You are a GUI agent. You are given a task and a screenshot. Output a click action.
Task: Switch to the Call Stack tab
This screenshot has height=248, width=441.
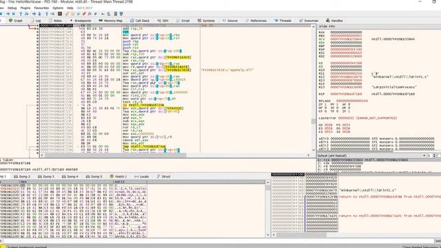click(140, 21)
